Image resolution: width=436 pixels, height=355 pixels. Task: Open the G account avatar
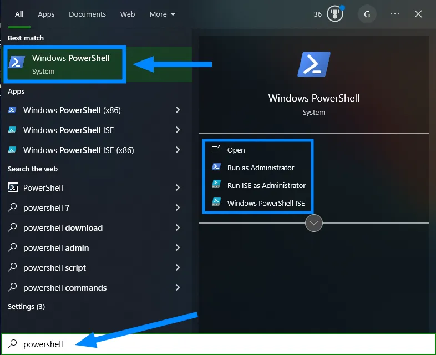pyautogui.click(x=367, y=14)
